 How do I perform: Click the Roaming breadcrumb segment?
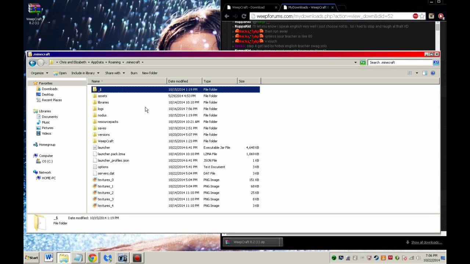click(114, 62)
